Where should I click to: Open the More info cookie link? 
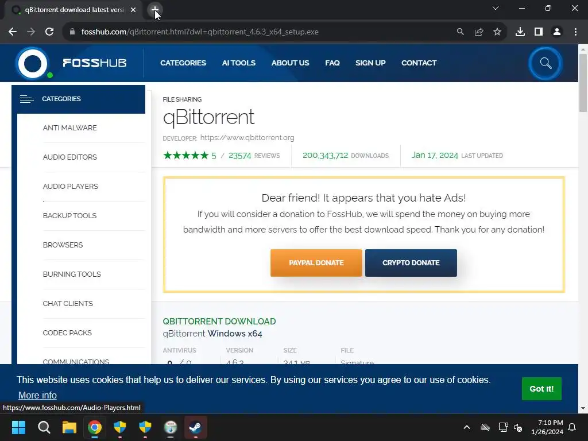tap(37, 395)
